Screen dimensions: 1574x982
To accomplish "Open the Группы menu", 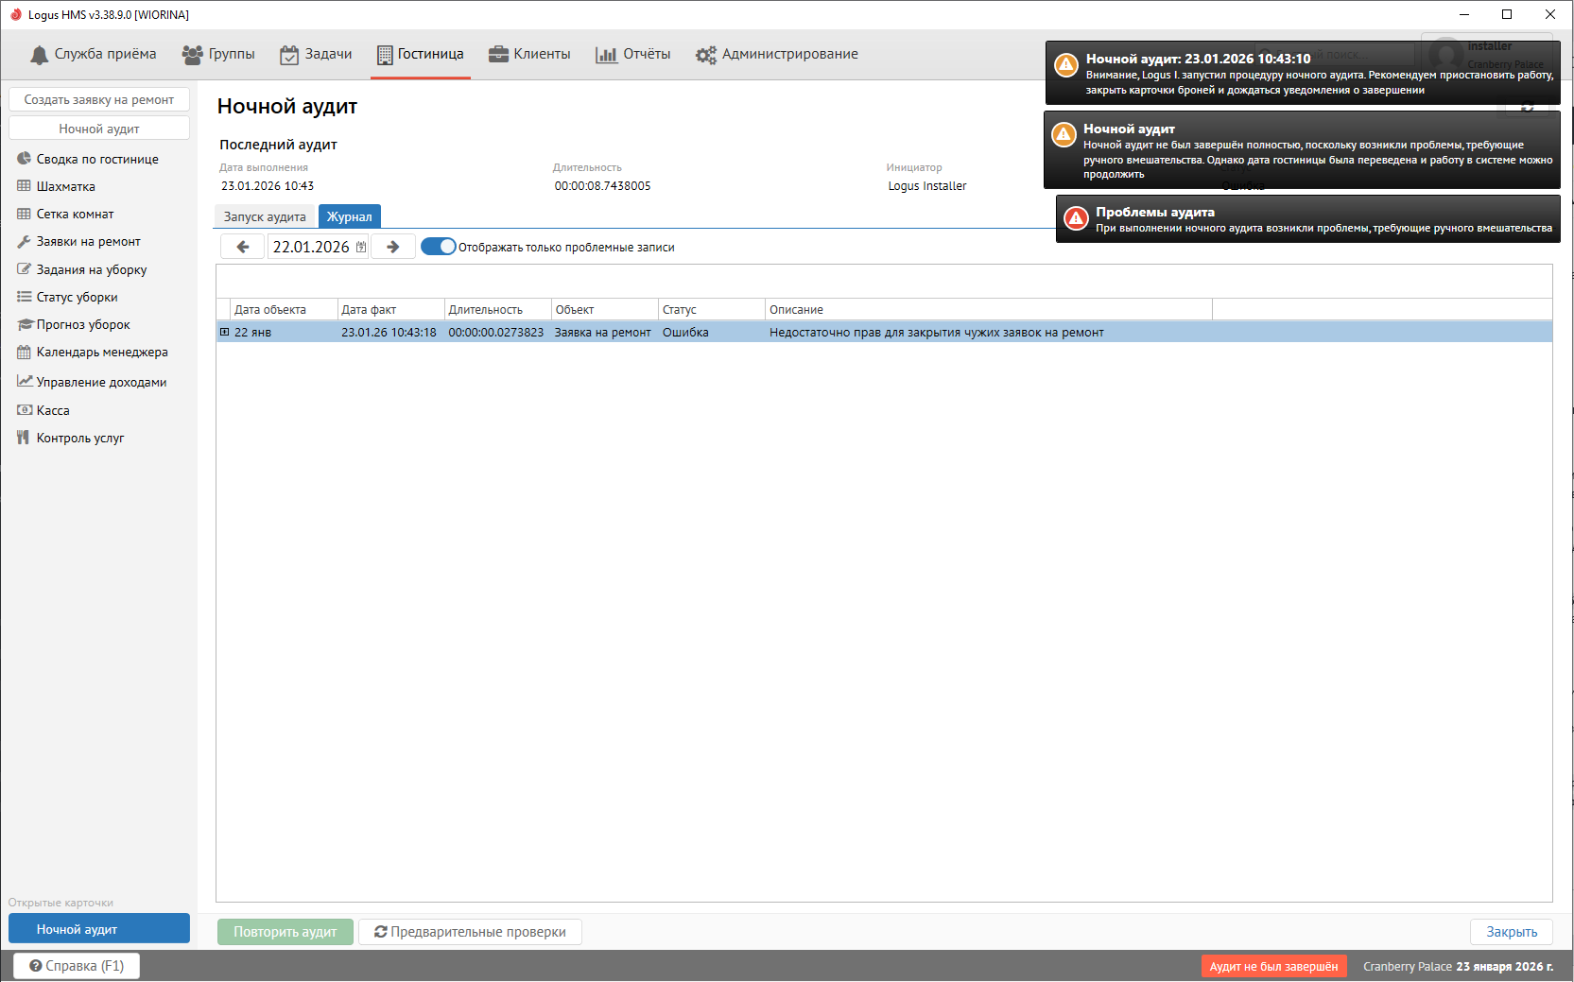I will pos(218,54).
